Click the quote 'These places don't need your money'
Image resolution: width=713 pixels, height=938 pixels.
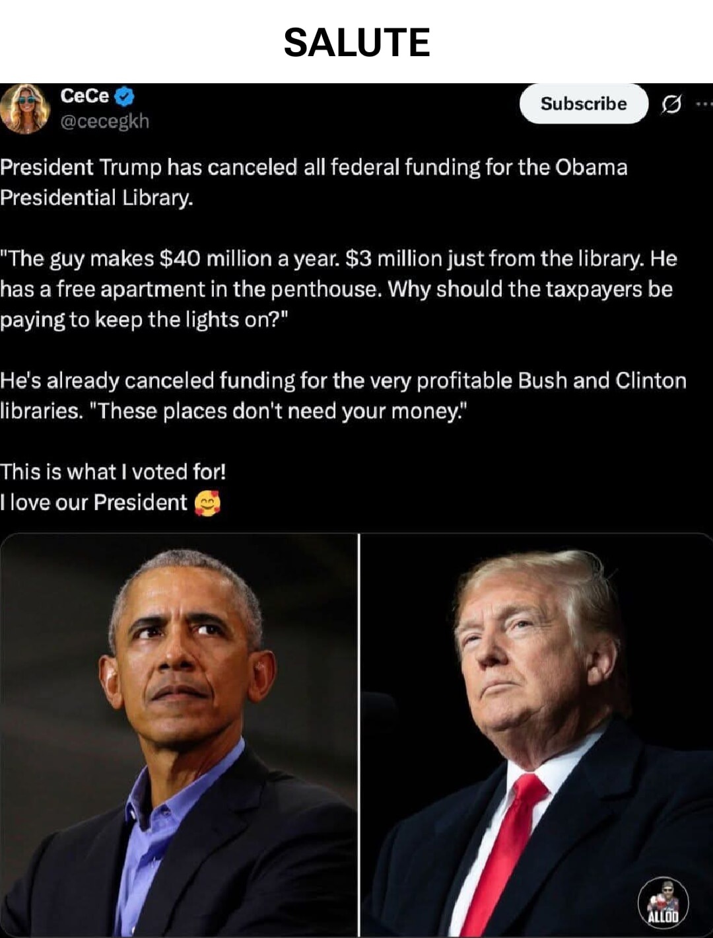coord(282,412)
